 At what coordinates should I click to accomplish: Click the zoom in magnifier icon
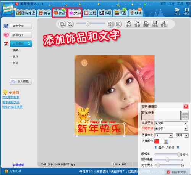[x=62, y=24]
